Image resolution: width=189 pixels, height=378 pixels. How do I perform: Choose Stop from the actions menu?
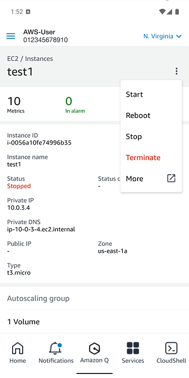tap(151, 137)
